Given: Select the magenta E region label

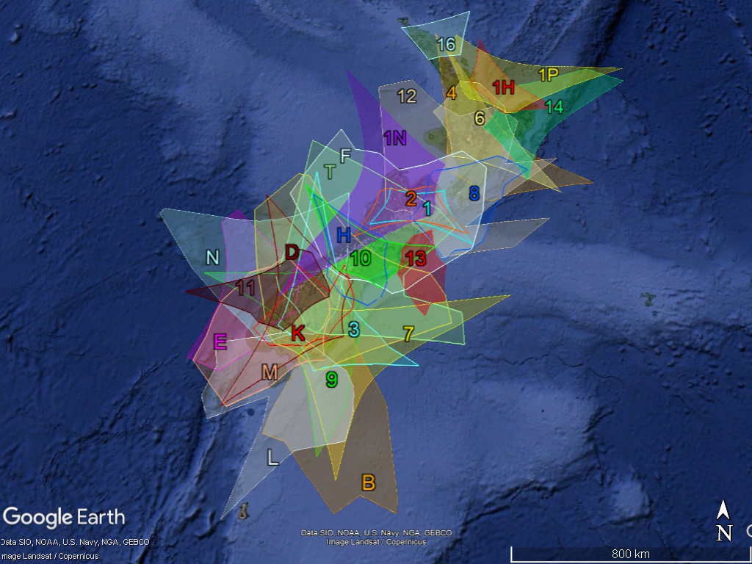Looking at the screenshot, I should (220, 341).
